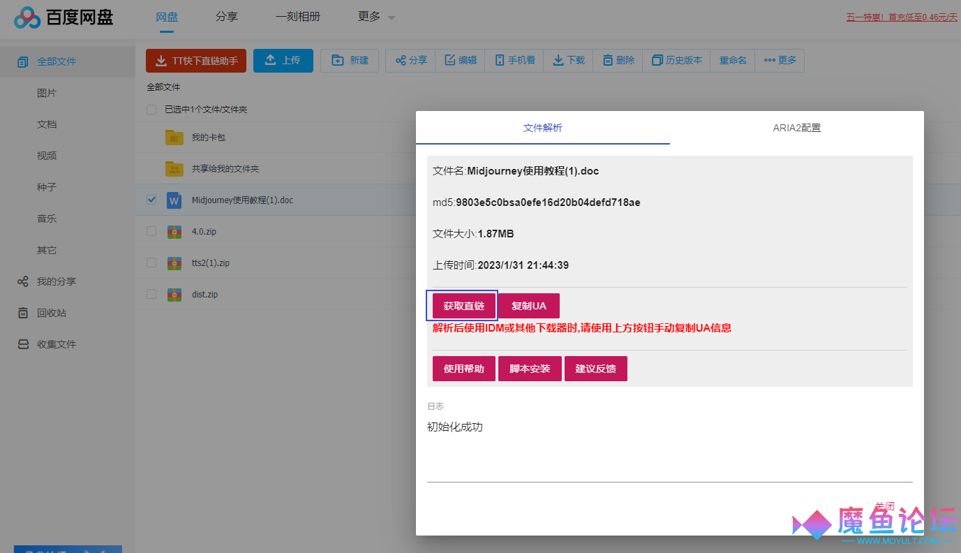Screen dimensions: 961x553
Task: Click the 建议反馈 button
Action: click(596, 369)
